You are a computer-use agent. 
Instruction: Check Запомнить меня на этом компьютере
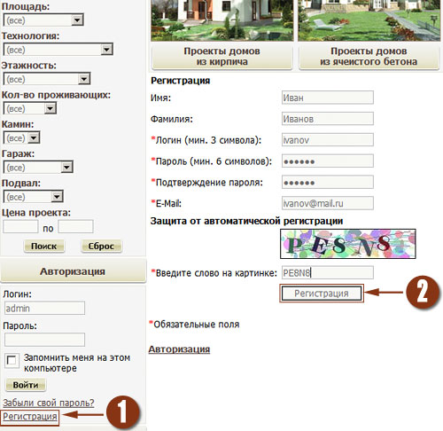[x=12, y=360]
